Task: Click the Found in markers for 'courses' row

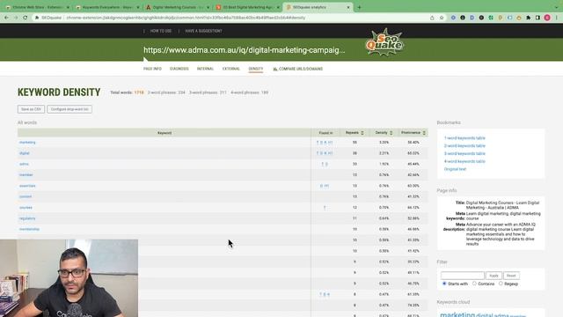Action: [325, 208]
